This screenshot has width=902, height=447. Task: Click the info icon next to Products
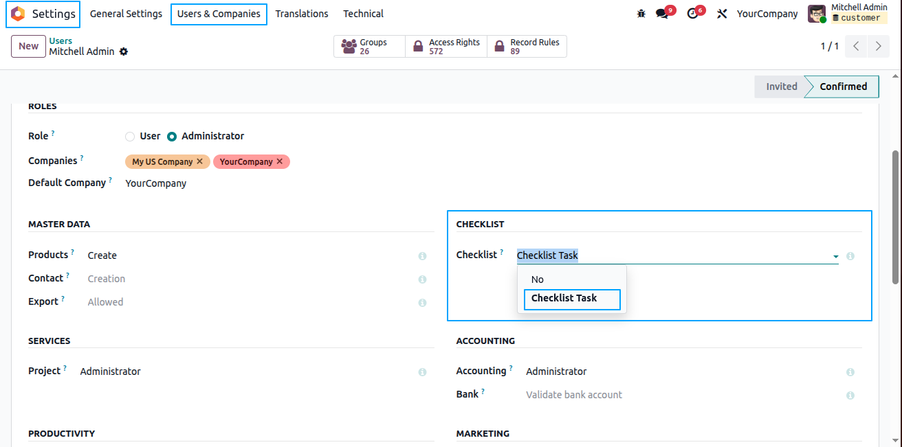coord(422,256)
